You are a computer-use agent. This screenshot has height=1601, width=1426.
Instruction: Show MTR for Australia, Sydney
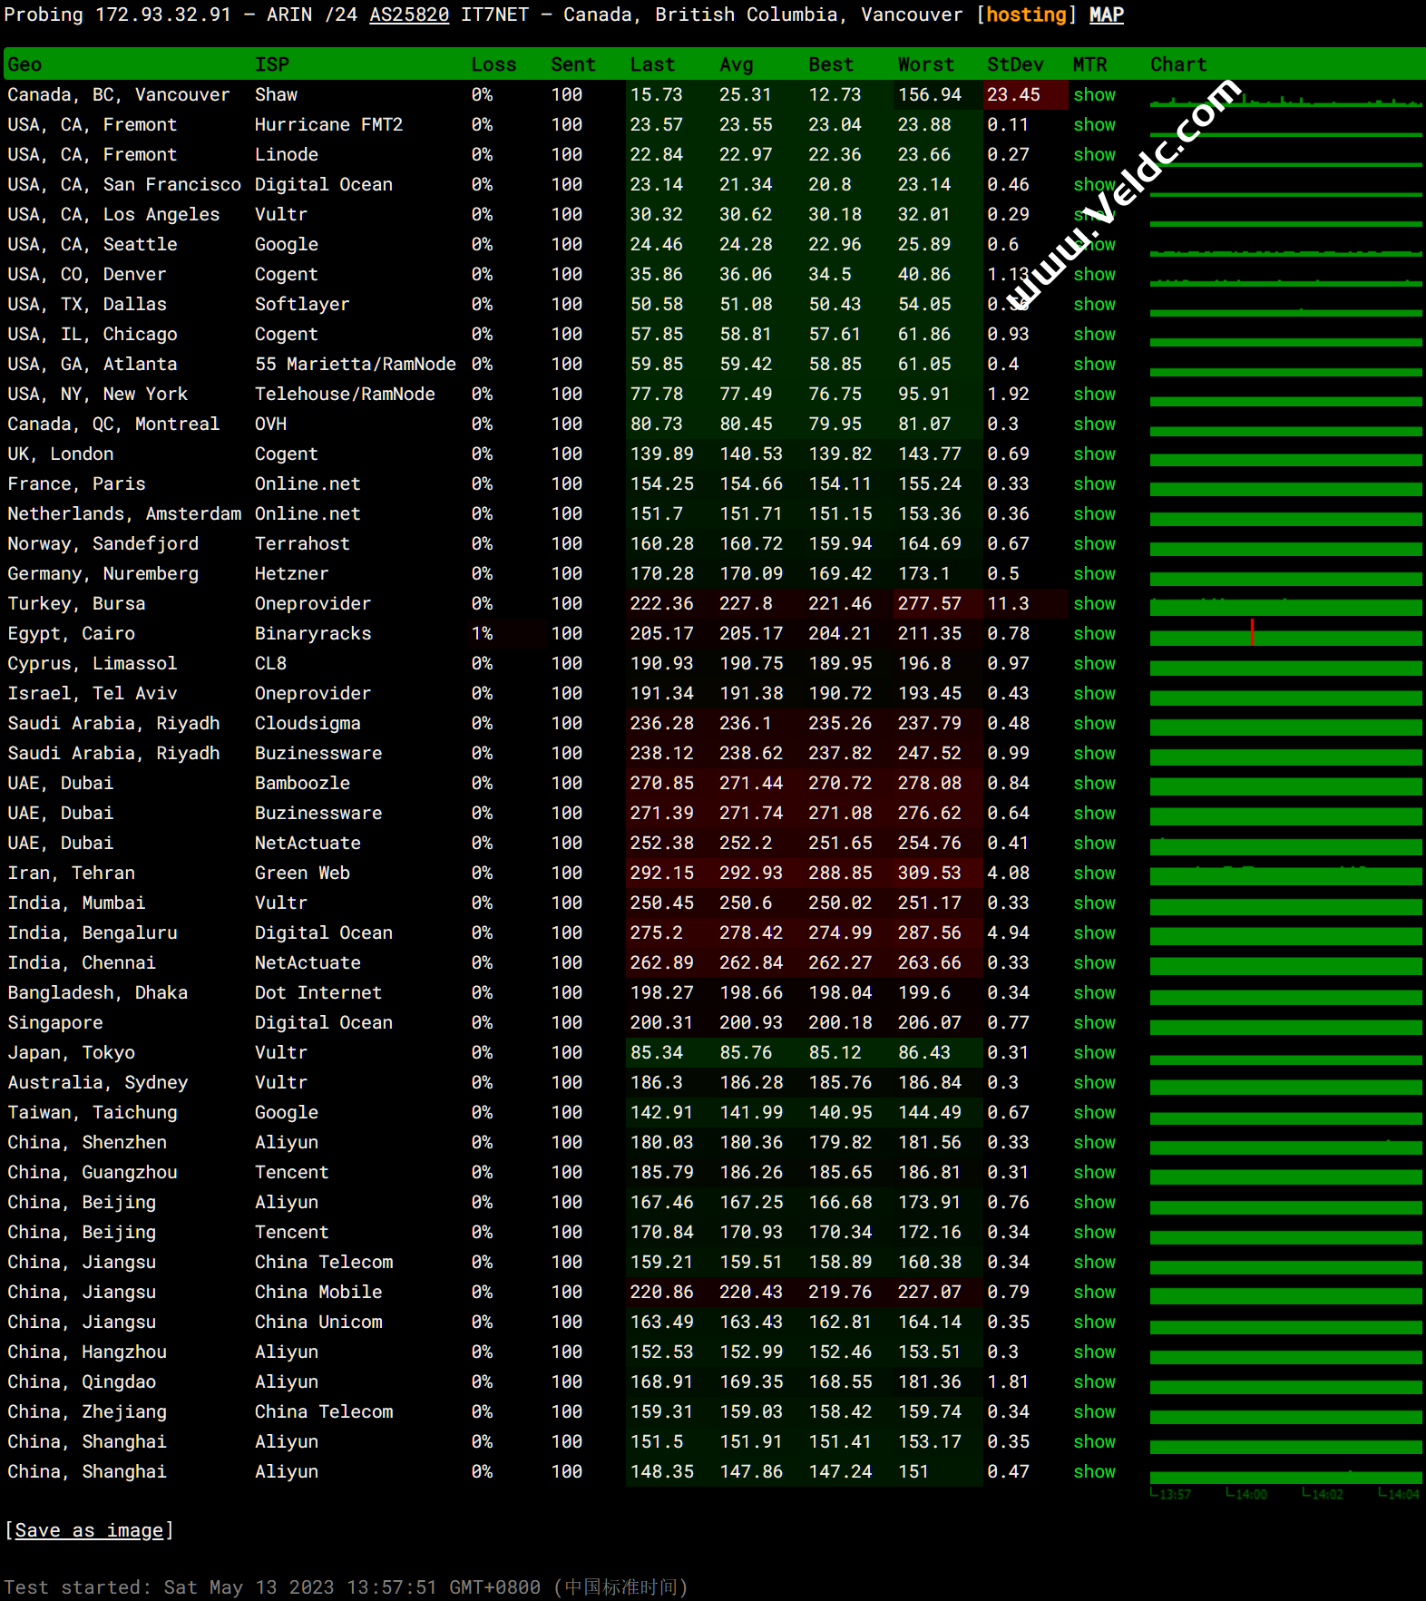point(1094,1082)
